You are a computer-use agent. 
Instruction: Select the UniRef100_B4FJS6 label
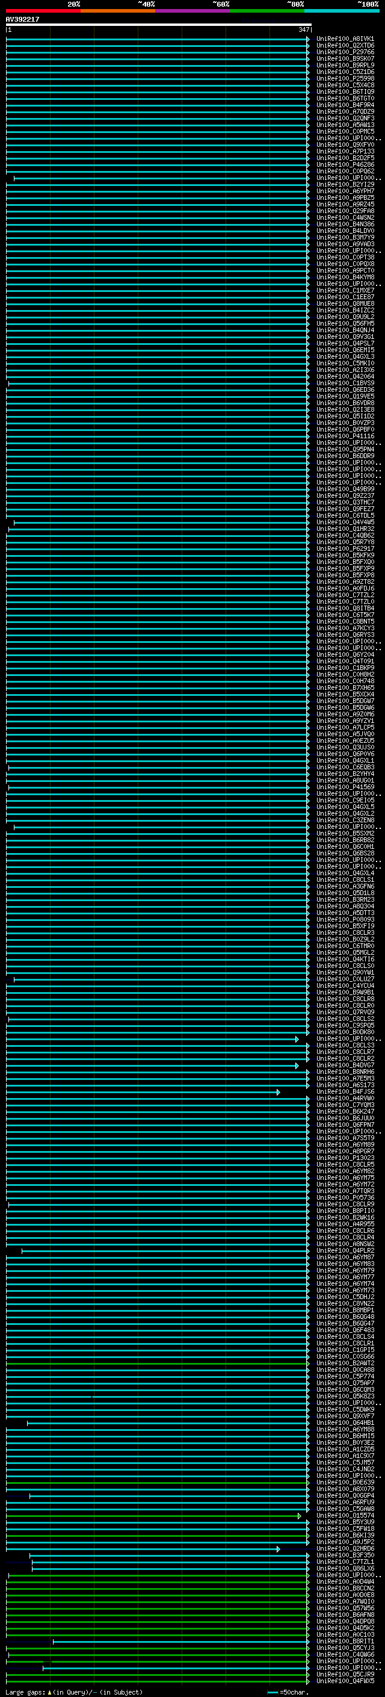click(345, 1091)
